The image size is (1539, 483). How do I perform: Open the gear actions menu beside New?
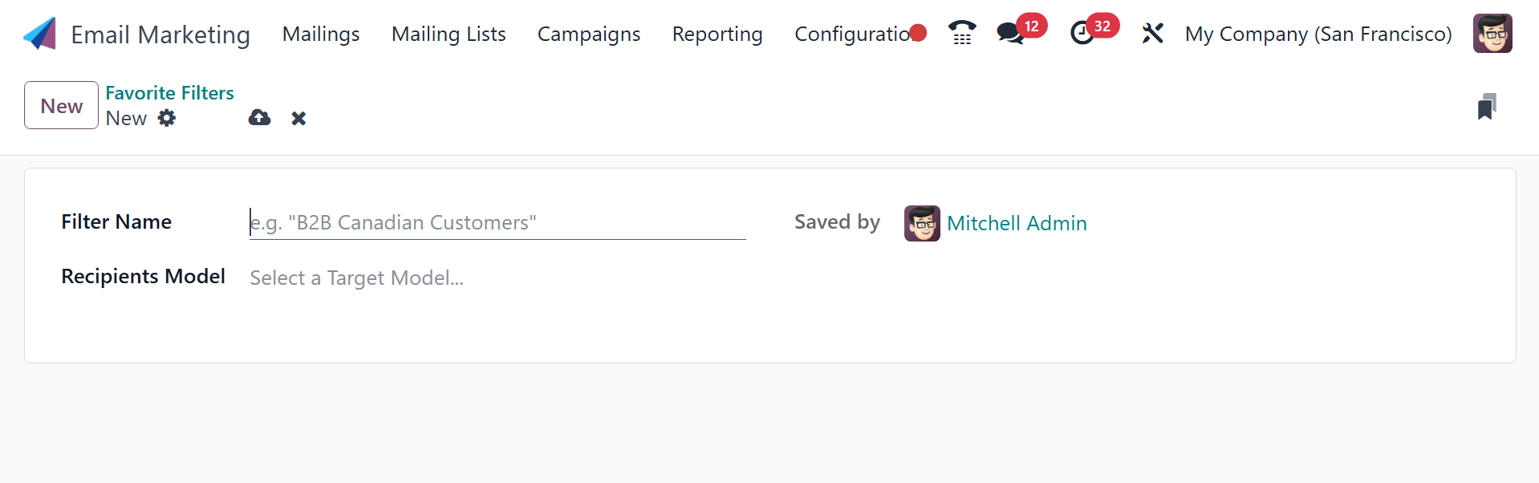[x=167, y=118]
